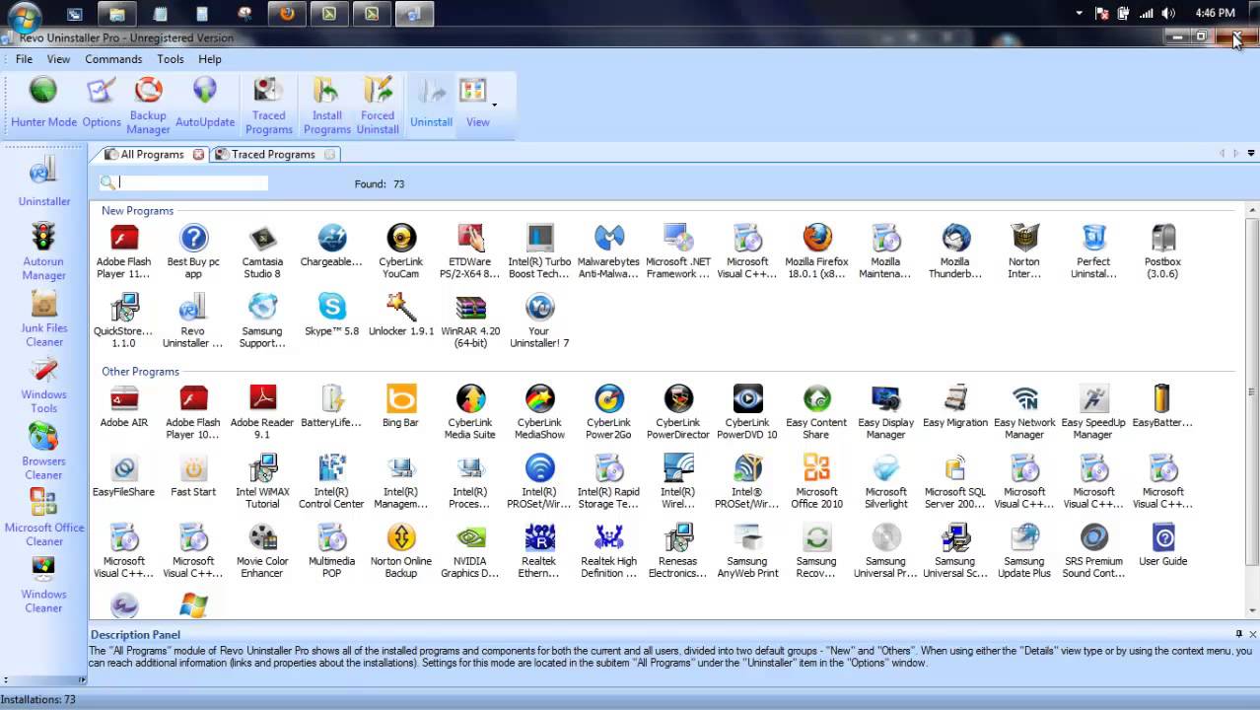
Task: Open the View menu
Action: pyautogui.click(x=58, y=59)
